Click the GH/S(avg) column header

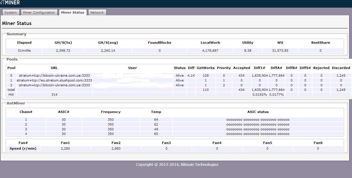pos(108,43)
